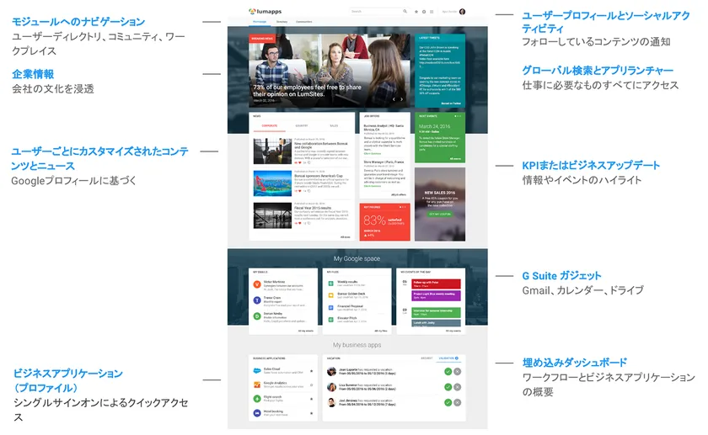Open favorites star icon in header

416,12
